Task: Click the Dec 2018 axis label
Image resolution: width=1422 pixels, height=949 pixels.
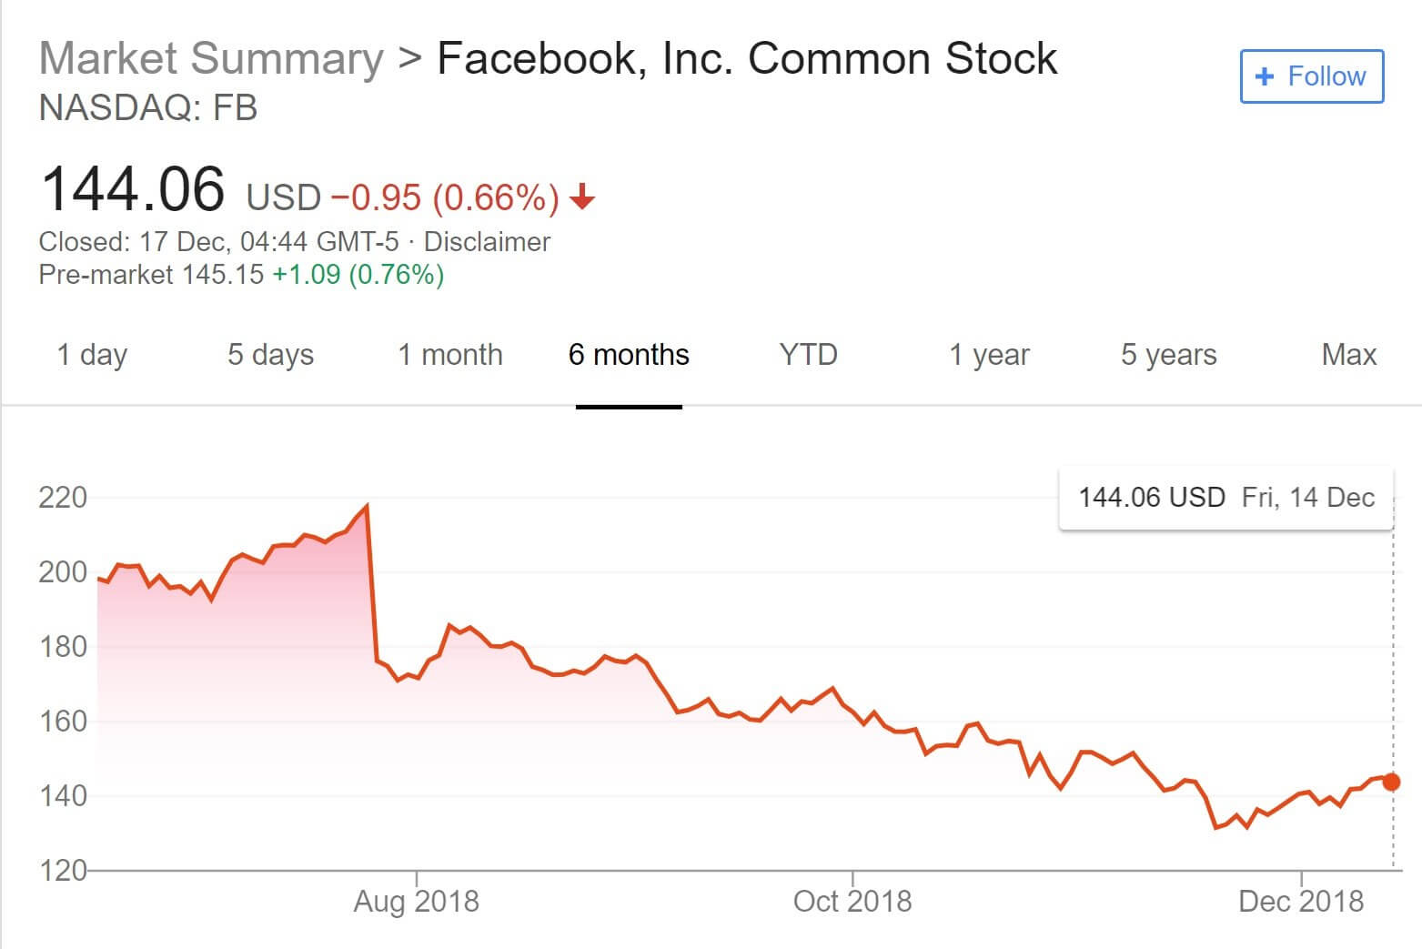Action: click(1301, 902)
